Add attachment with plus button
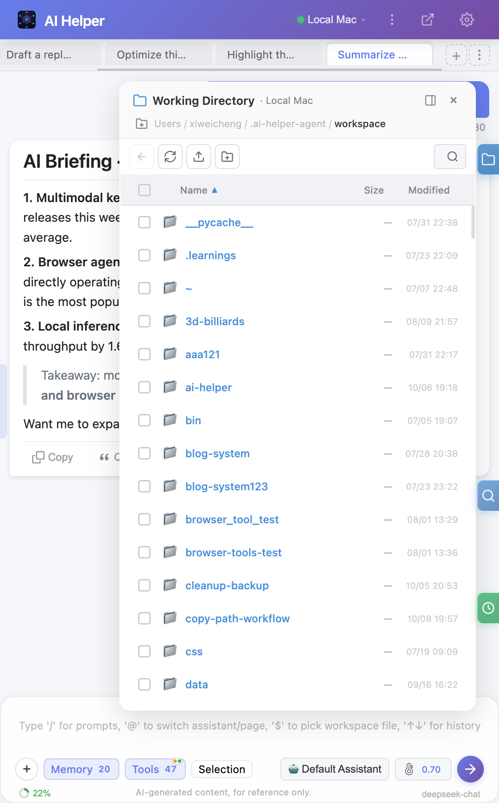 27,769
